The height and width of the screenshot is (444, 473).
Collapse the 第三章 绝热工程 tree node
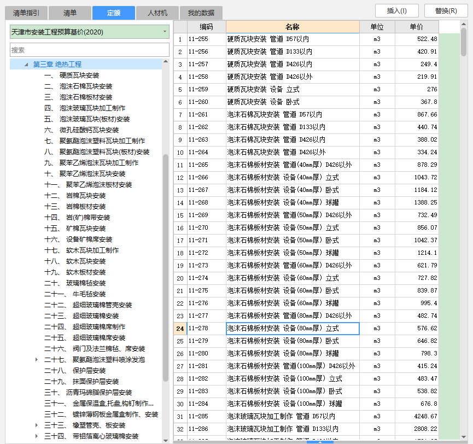tap(26, 65)
